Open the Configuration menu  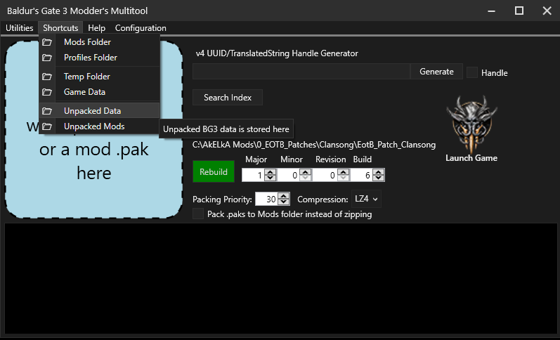(141, 28)
